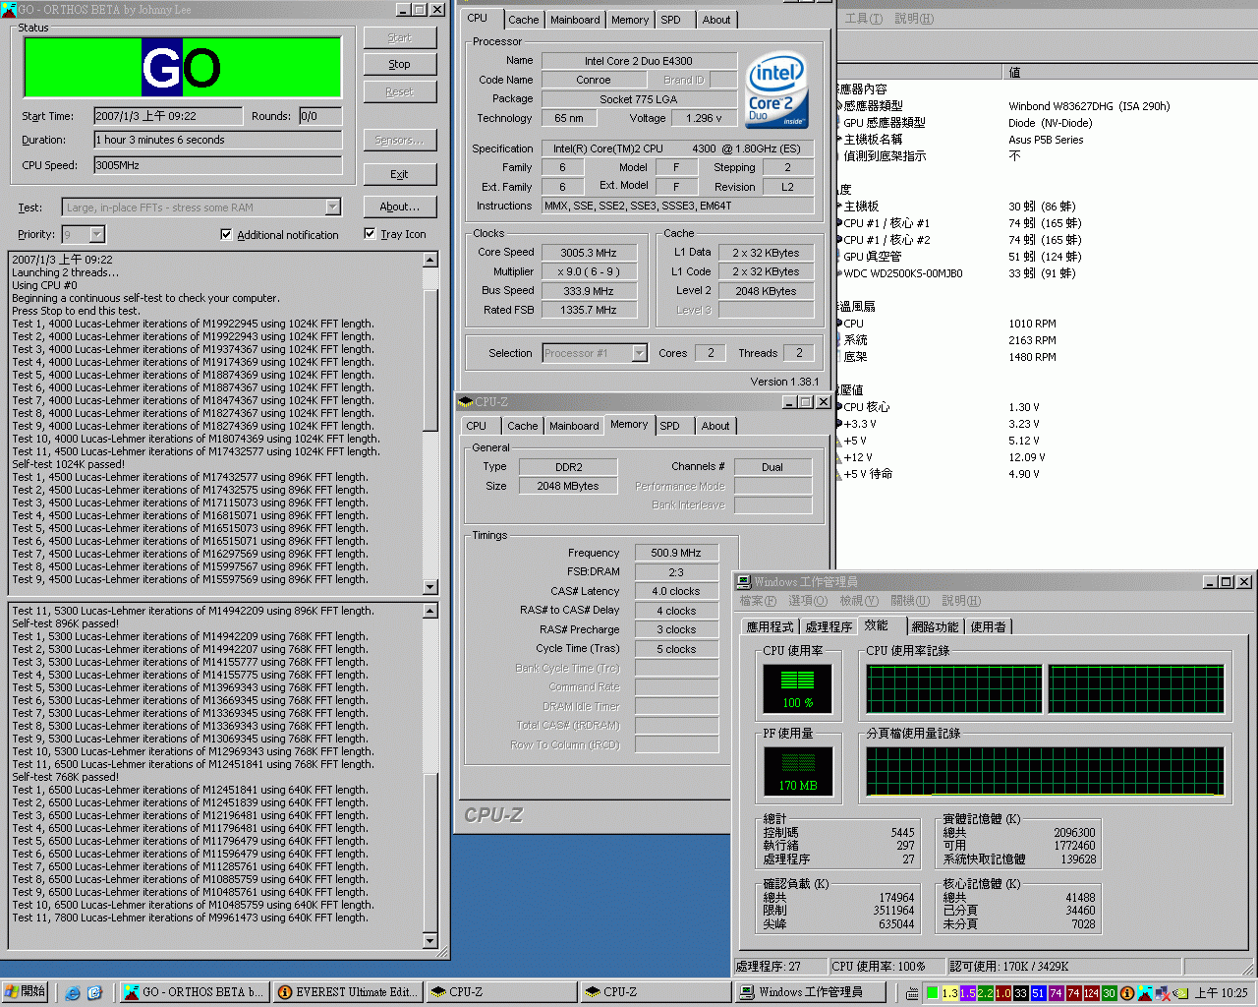Click the disconnected network tray icon
This screenshot has height=1007, width=1258.
coord(1163,993)
